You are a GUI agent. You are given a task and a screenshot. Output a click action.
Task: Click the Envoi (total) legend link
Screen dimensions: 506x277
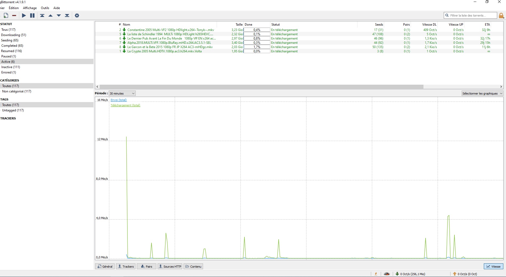point(119,100)
